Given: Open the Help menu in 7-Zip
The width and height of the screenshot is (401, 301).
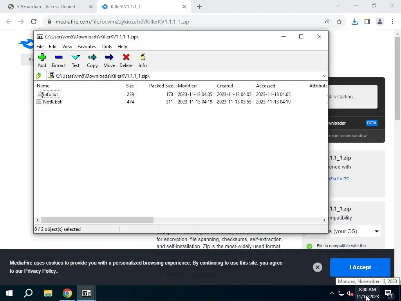Looking at the screenshot, I should point(122,47).
